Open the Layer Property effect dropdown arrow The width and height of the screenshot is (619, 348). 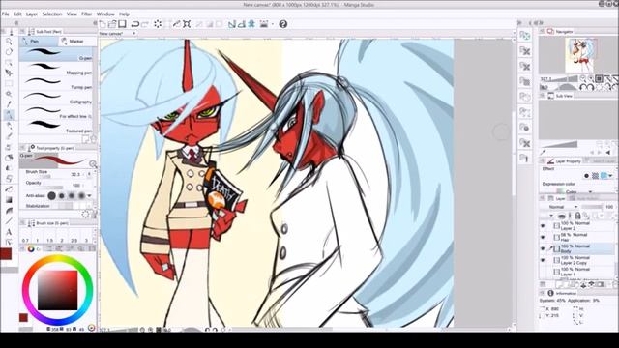point(611,176)
